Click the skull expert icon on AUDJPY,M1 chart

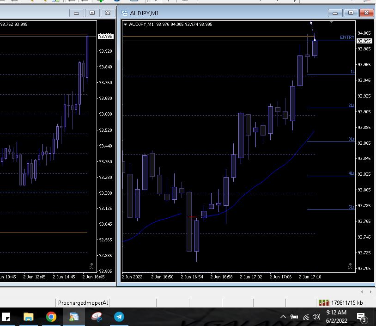350,266
